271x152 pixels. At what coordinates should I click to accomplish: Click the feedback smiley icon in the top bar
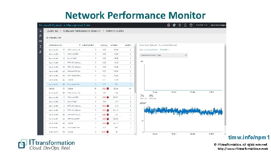pos(185,25)
